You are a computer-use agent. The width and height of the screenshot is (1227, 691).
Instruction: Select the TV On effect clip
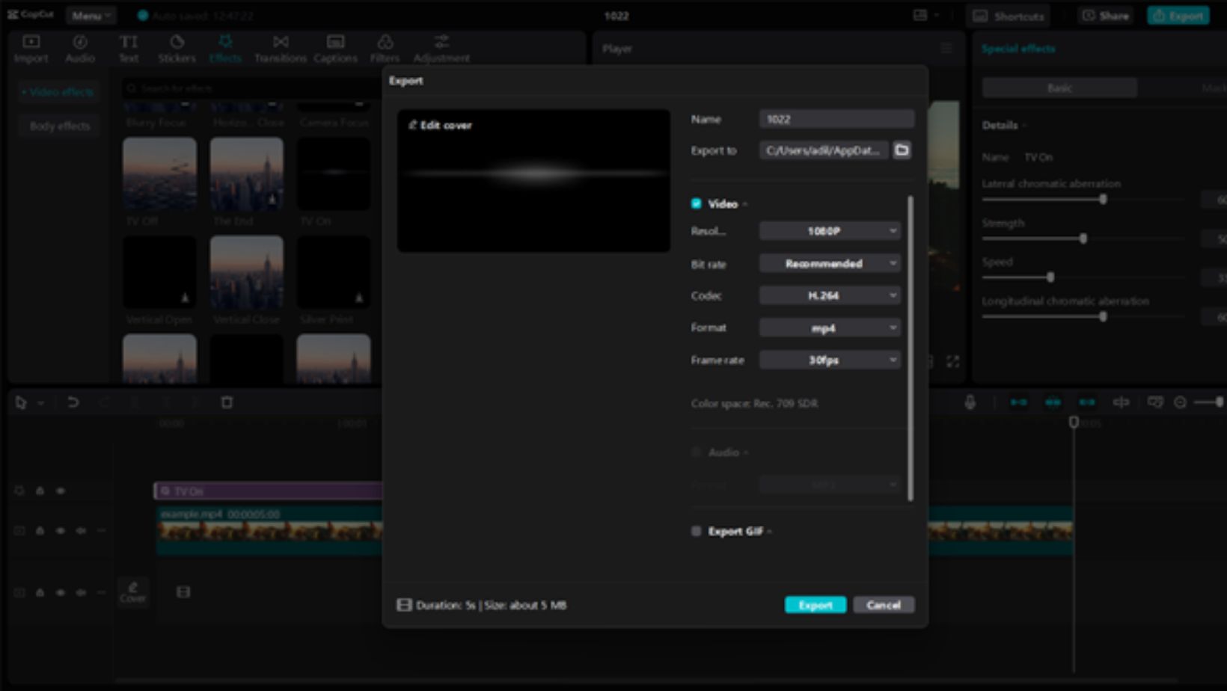pyautogui.click(x=268, y=491)
